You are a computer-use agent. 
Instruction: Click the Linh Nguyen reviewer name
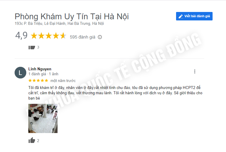click(40, 69)
